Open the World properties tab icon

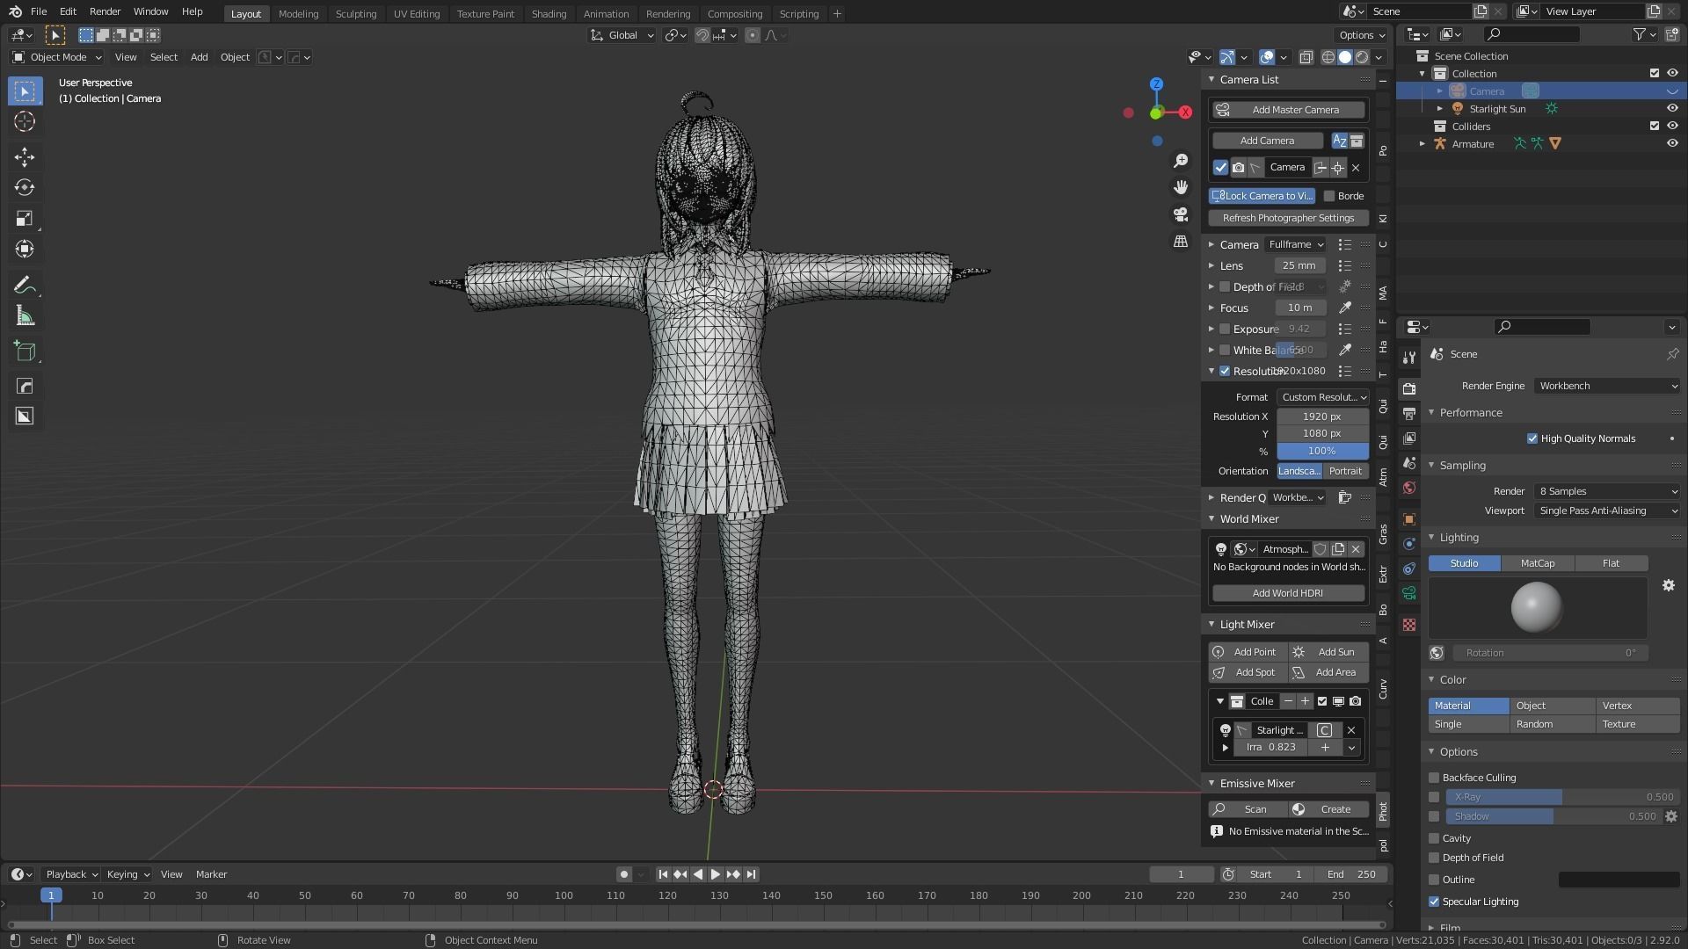click(1409, 488)
